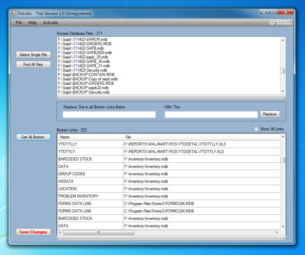
Task: Click the Get All Broken button
Action: click(x=33, y=137)
